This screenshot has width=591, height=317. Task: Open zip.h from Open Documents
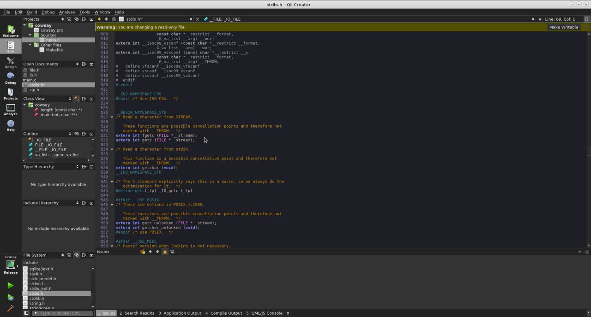coord(34,90)
